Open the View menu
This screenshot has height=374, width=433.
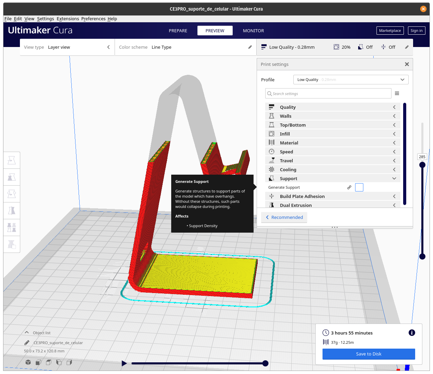(x=29, y=19)
